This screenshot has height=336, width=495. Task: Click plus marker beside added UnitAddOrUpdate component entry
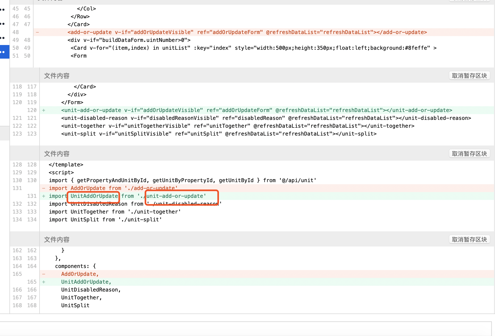(x=44, y=282)
